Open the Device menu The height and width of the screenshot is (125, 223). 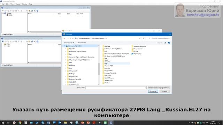[x=18, y=4]
